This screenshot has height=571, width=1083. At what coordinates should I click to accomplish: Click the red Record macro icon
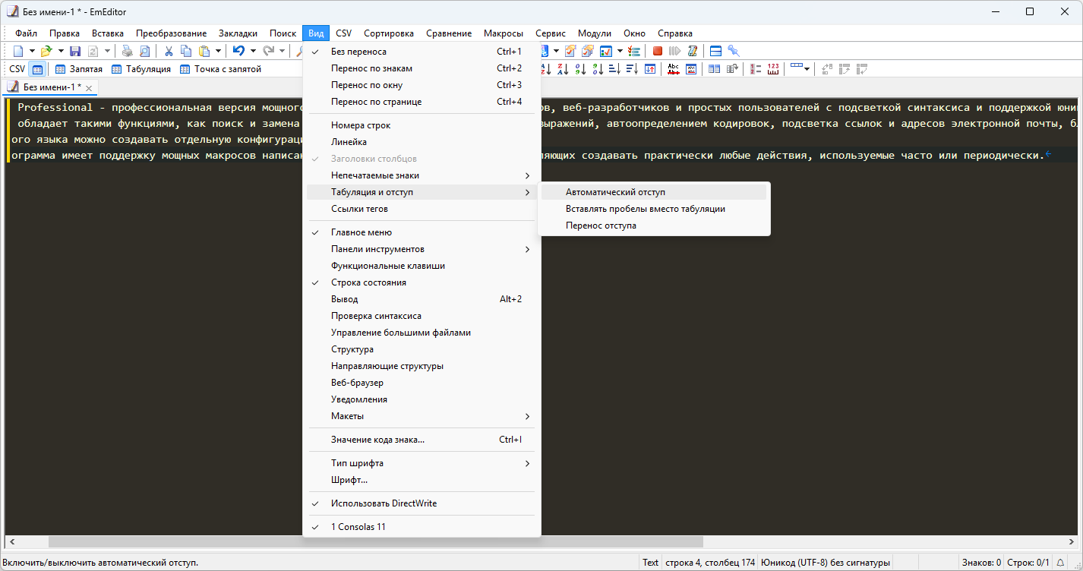(658, 51)
